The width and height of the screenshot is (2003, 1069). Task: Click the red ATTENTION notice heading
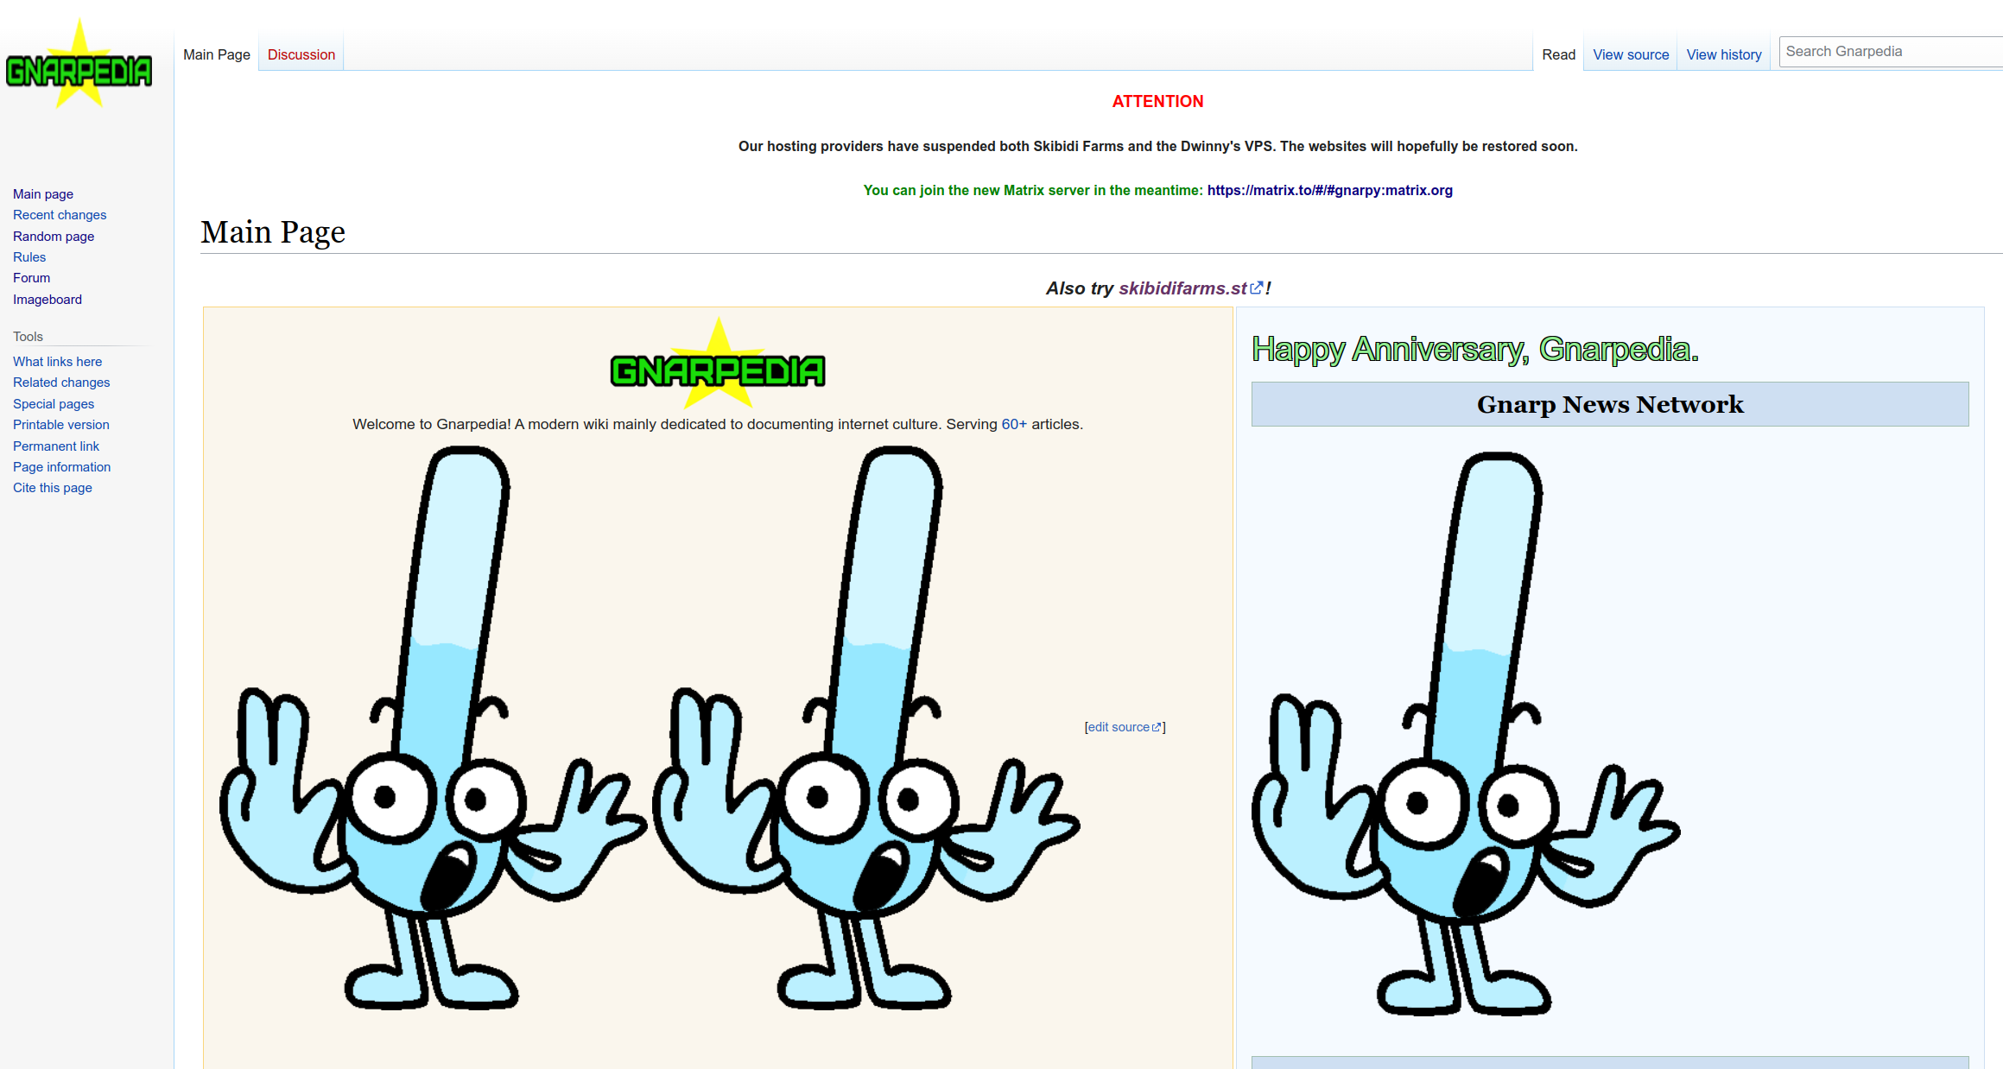coord(1157,101)
